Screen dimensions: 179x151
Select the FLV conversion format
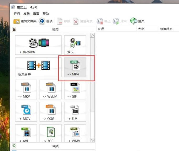[x=75, y=112]
